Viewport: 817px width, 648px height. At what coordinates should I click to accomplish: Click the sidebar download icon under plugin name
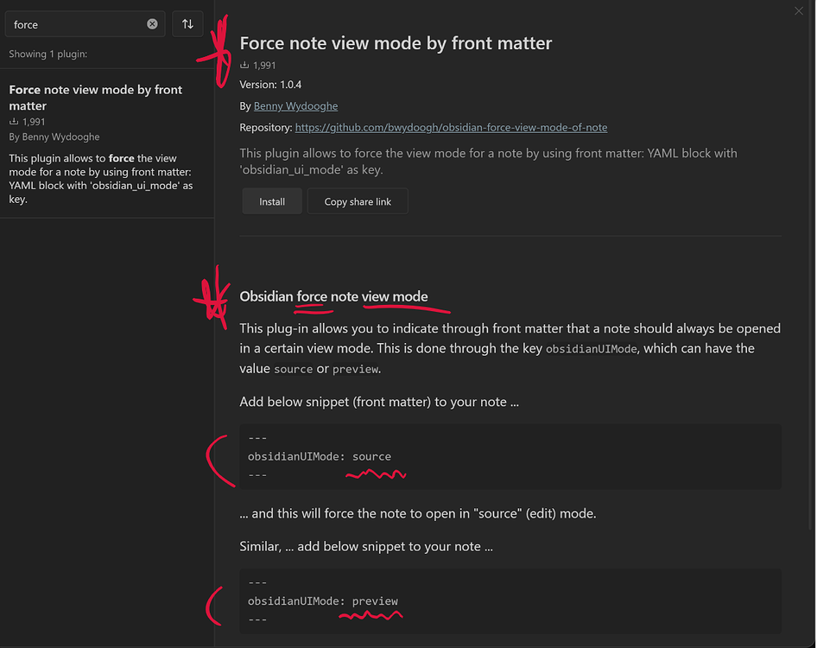pyautogui.click(x=13, y=122)
